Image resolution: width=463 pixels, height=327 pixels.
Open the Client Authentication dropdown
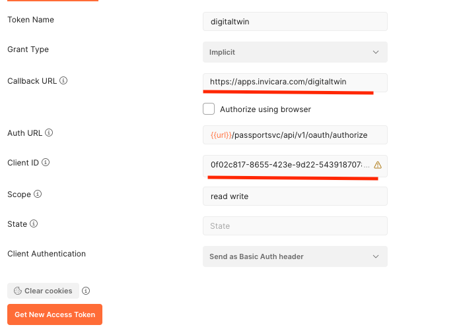tap(295, 256)
